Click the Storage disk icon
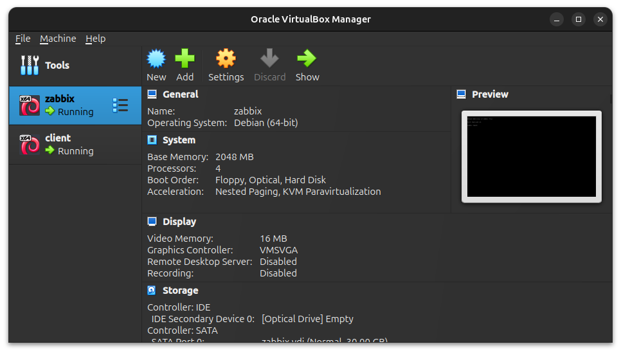 [x=152, y=291]
